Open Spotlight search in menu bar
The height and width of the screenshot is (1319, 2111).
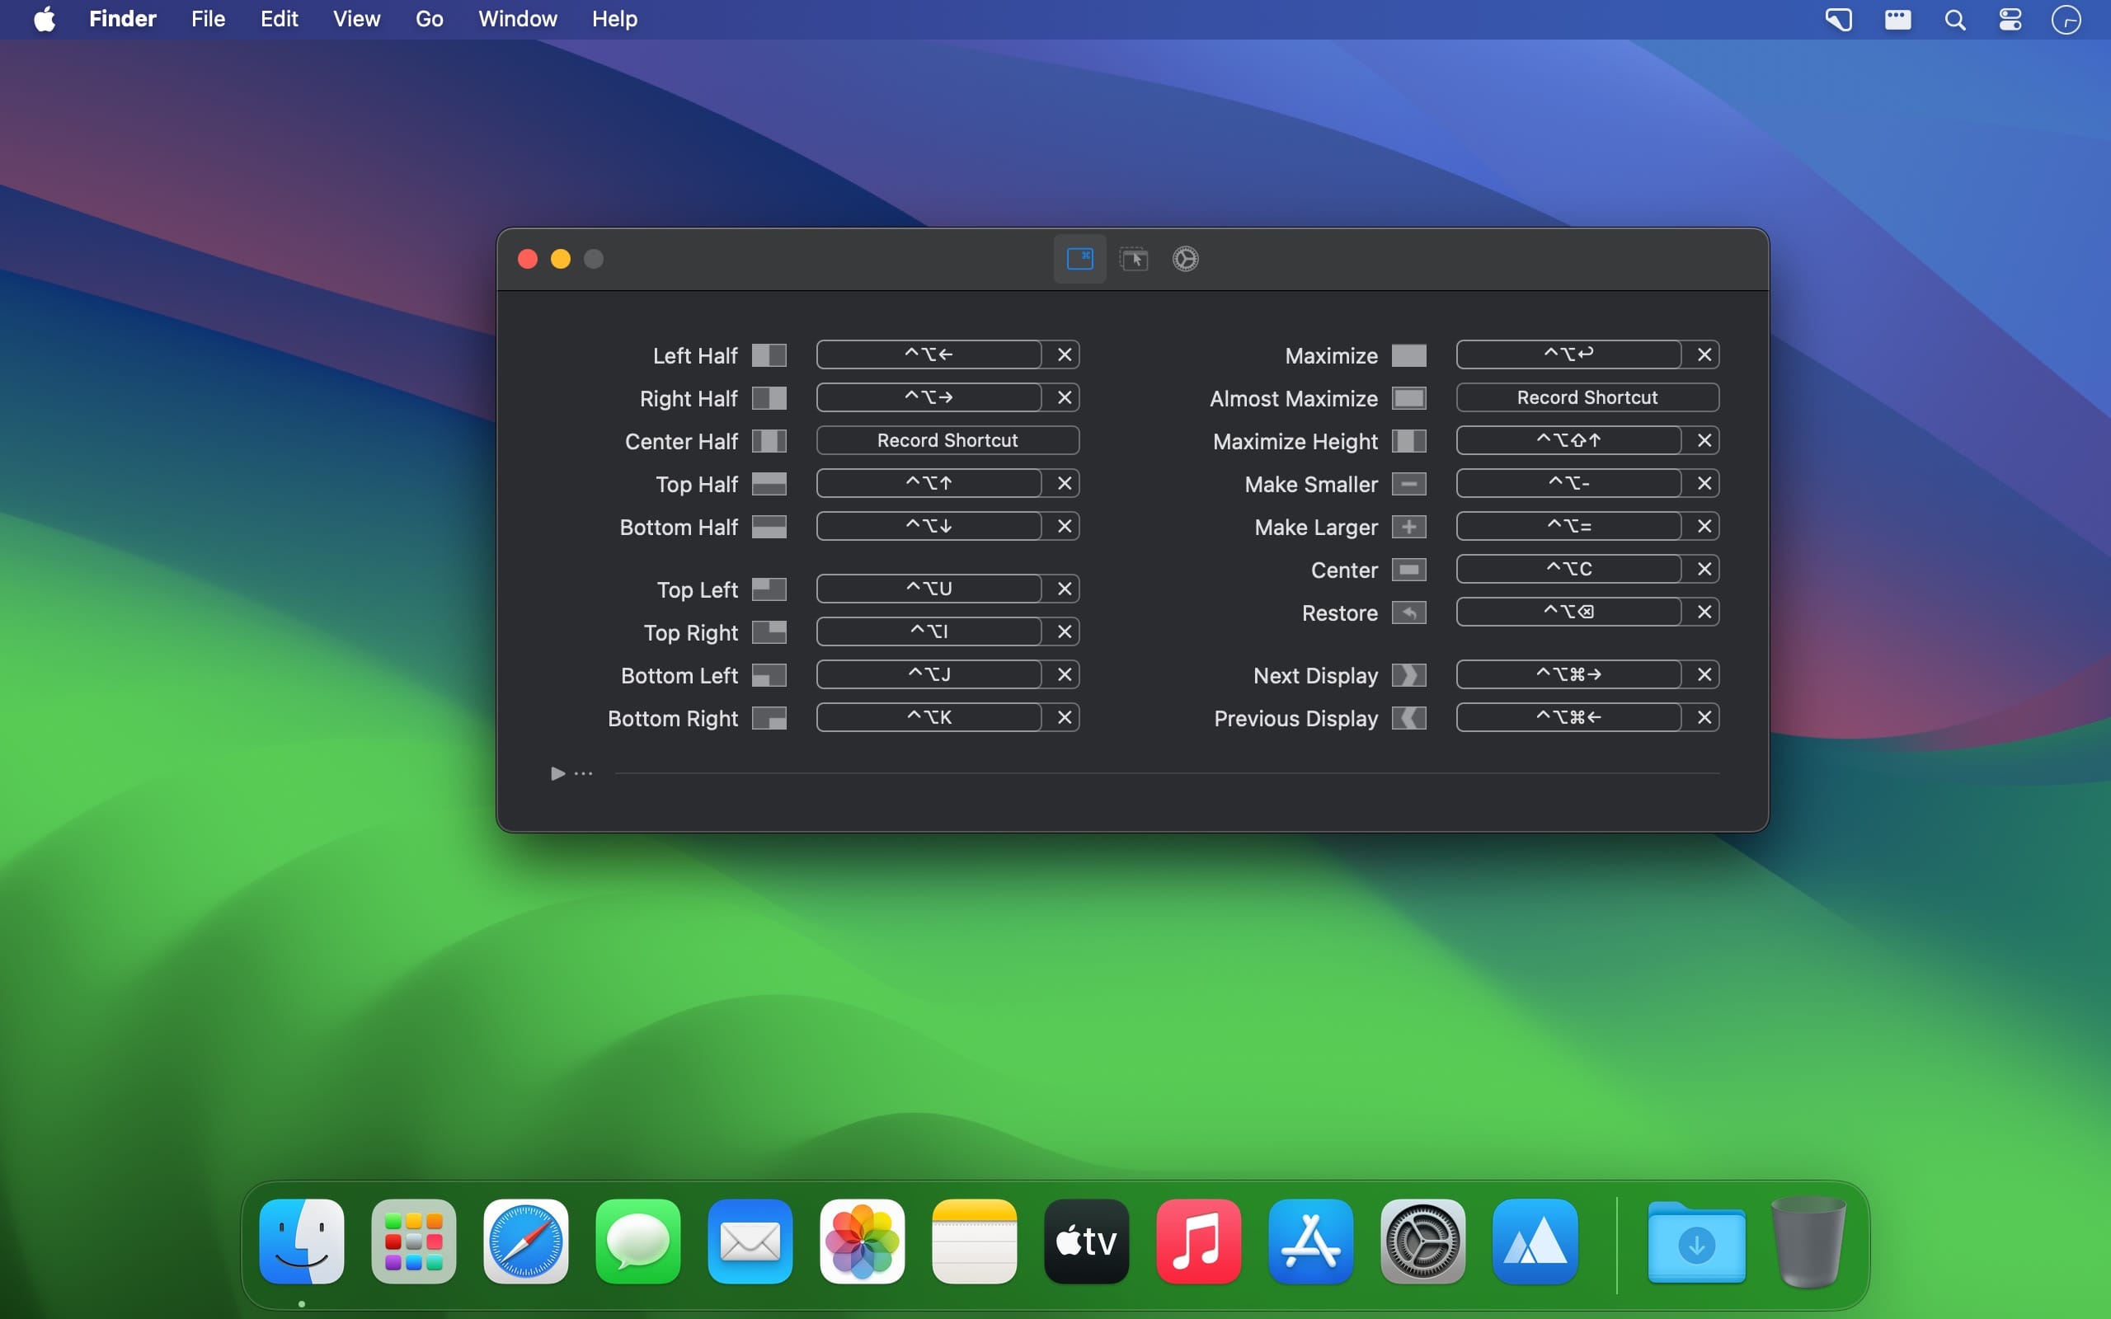pyautogui.click(x=1955, y=19)
